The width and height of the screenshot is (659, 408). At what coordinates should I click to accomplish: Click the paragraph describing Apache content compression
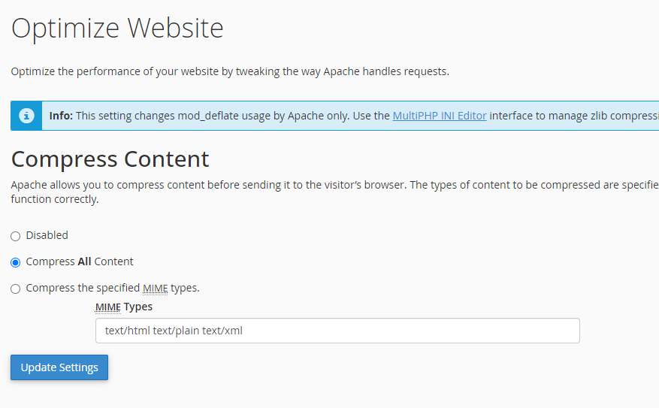pyautogui.click(x=331, y=185)
